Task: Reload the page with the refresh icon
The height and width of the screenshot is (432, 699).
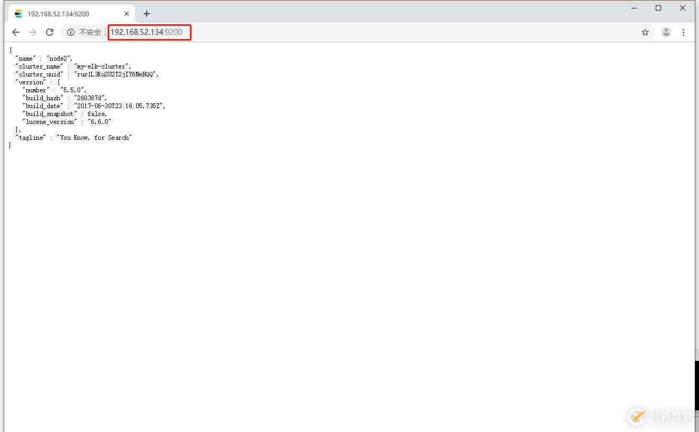Action: tap(50, 32)
